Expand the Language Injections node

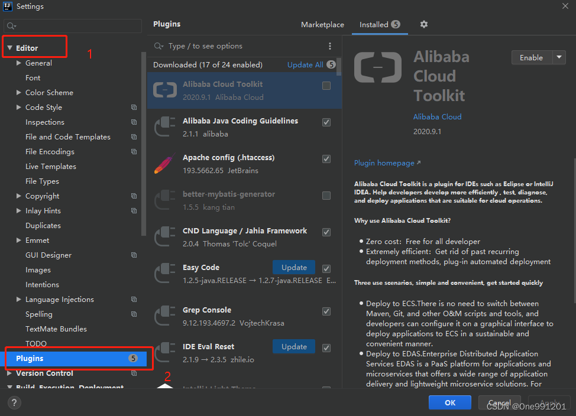point(19,299)
